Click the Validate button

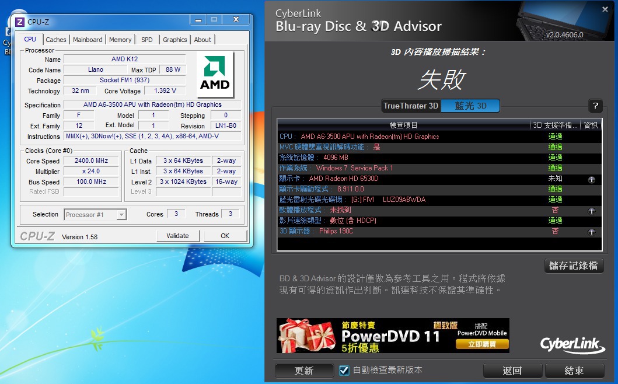(x=178, y=236)
